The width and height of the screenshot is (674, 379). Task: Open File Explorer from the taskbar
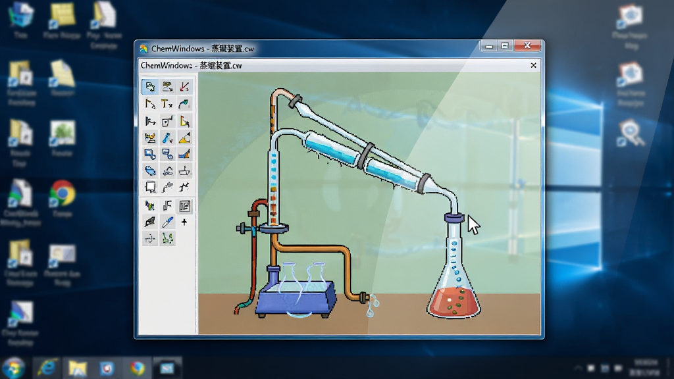click(x=78, y=368)
